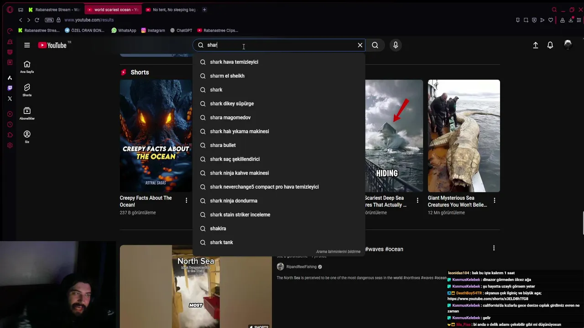The width and height of the screenshot is (584, 328).
Task: Open more options for Giant Mysterious Sea short
Action: [x=495, y=200]
